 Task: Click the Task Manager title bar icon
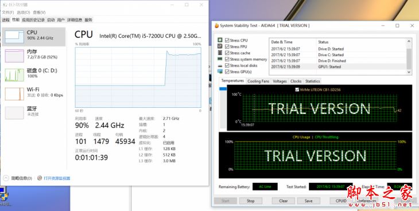[x=4, y=5]
